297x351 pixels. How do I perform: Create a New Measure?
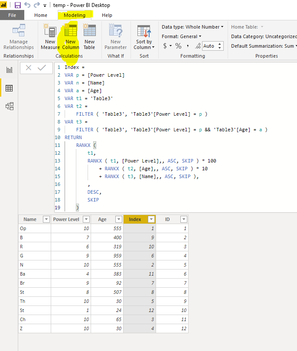click(50, 37)
